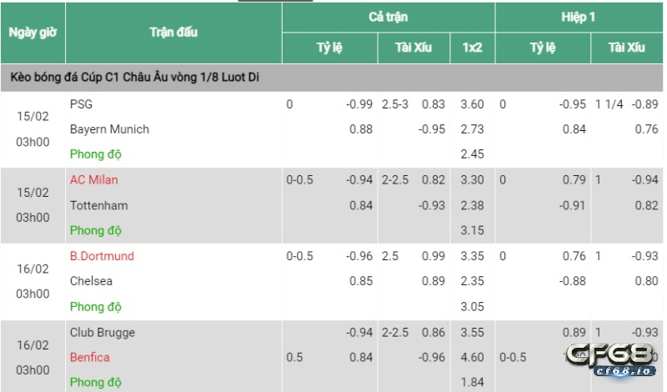The height and width of the screenshot is (392, 667).
Task: Select the Benfica team name
Action: click(90, 357)
